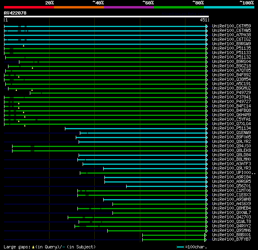Click the UniRef100_C6TIG2 label
258x250 pixels.
(231, 40)
